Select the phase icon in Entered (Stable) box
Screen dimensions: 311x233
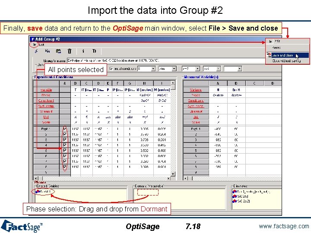[38, 192]
